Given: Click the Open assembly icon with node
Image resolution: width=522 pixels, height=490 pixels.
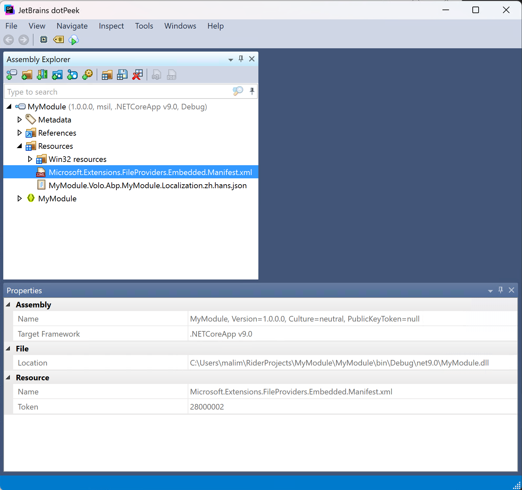Looking at the screenshot, I should (x=12, y=75).
